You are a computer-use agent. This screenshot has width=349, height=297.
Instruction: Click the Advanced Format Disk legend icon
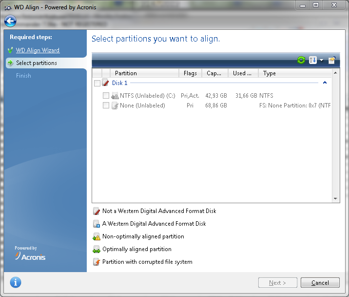(97, 224)
